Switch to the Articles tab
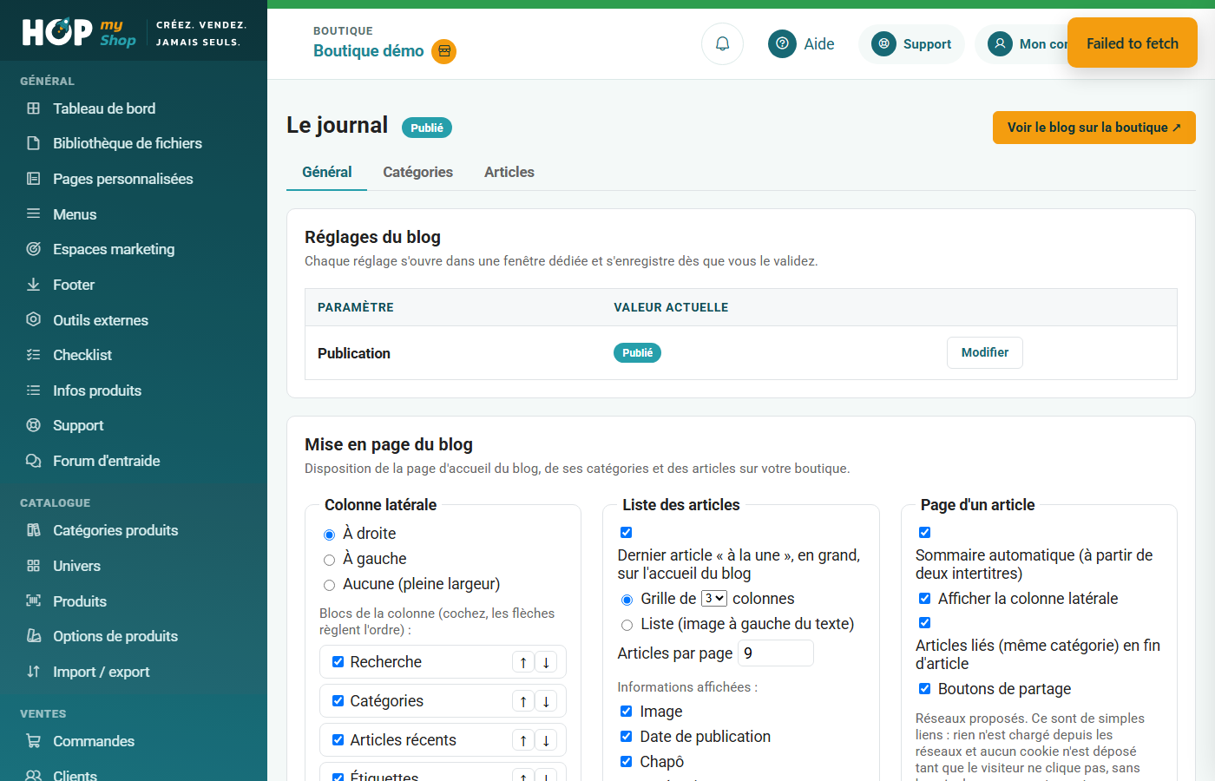Image resolution: width=1215 pixels, height=781 pixels. [509, 172]
